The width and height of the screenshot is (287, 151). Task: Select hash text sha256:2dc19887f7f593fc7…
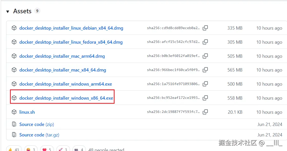[x=173, y=112]
